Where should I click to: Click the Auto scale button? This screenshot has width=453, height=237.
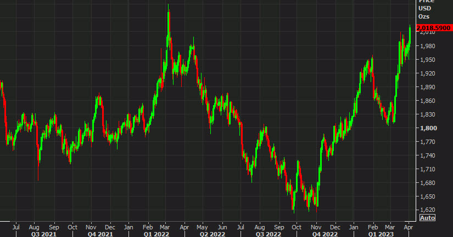pos(427,218)
